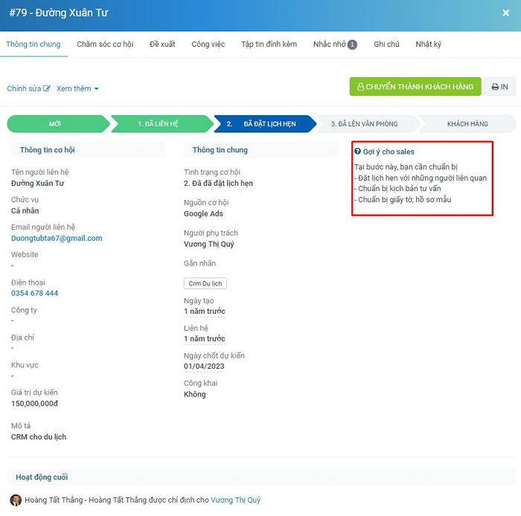521x516 pixels.
Task: Click Chuyển thành khách hàng button
Action: pos(415,86)
